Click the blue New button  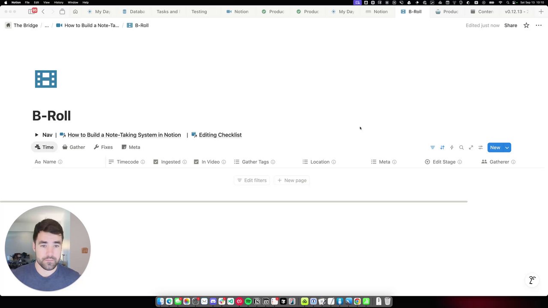(495, 148)
